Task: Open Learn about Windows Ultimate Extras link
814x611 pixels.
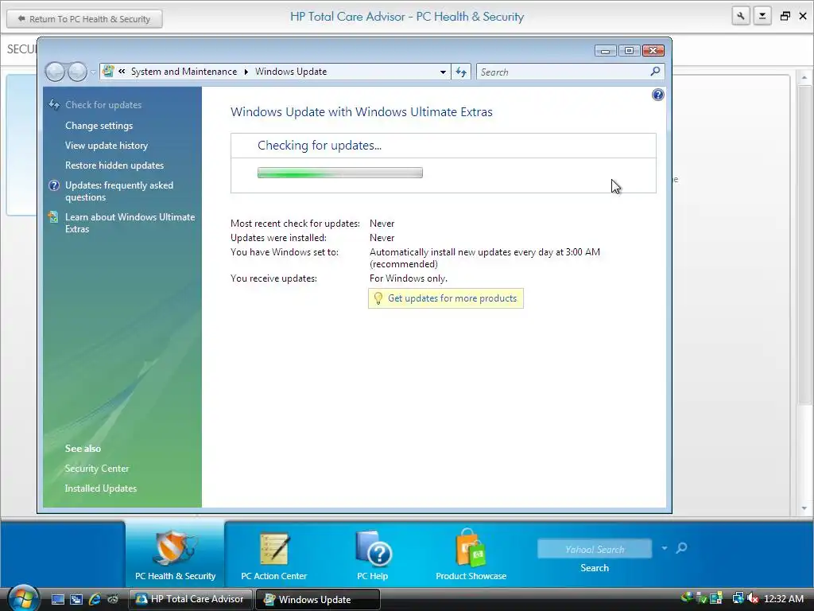Action: [130, 223]
